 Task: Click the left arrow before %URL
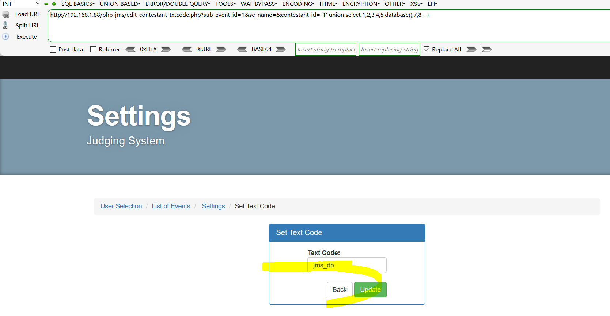pyautogui.click(x=187, y=49)
